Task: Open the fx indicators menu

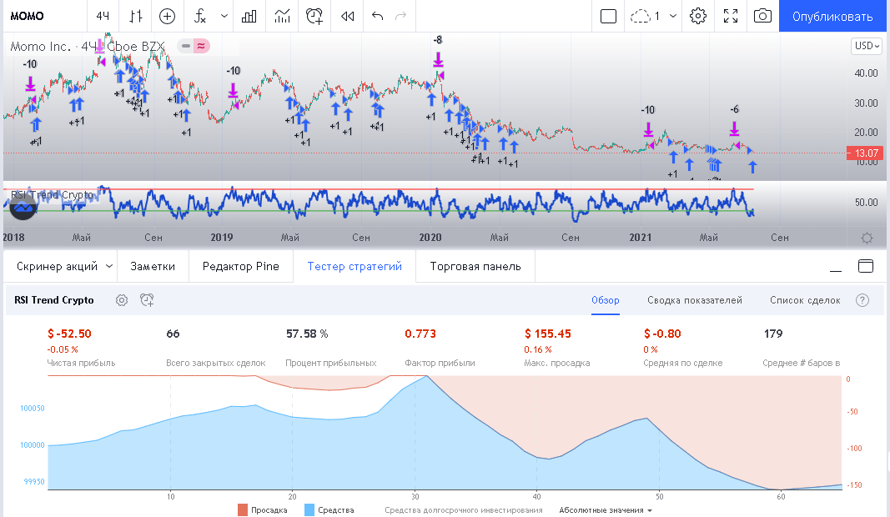Action: pyautogui.click(x=200, y=16)
